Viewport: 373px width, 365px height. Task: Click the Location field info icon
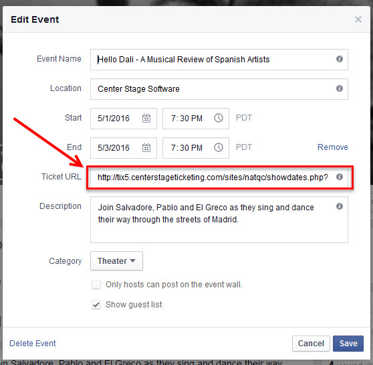339,88
